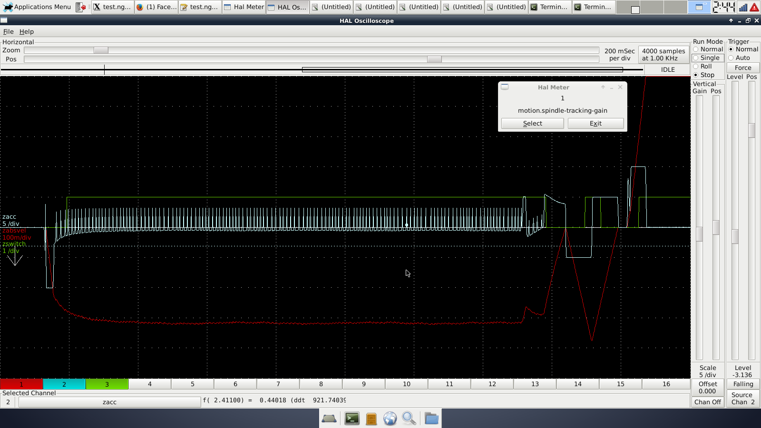The height and width of the screenshot is (428, 761).
Task: Click the Force trigger button
Action: tap(743, 68)
